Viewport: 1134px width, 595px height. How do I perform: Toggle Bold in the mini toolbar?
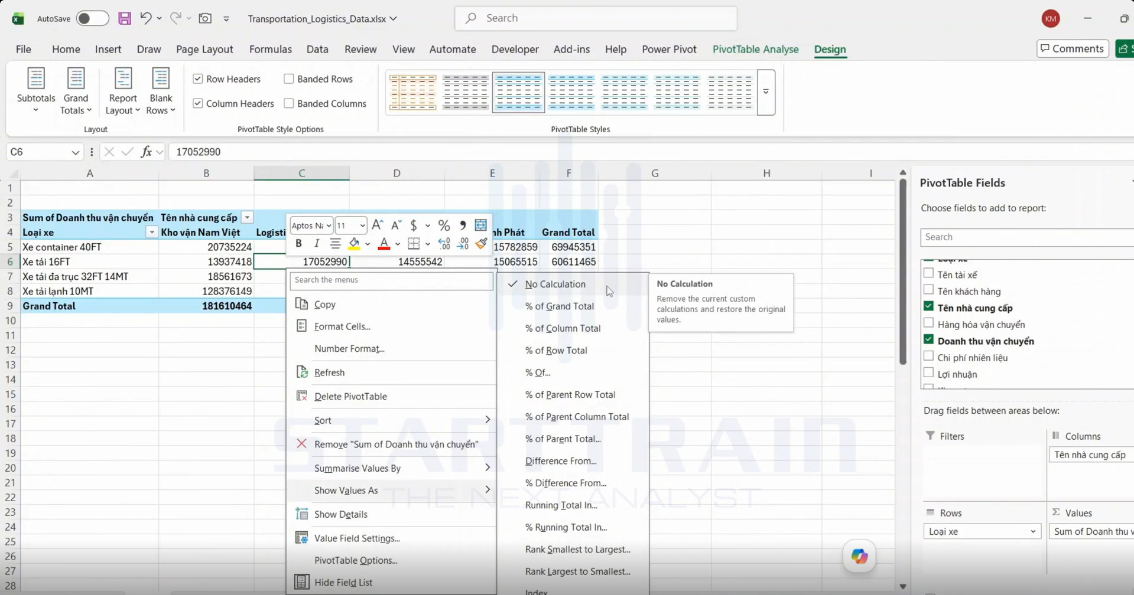point(298,243)
